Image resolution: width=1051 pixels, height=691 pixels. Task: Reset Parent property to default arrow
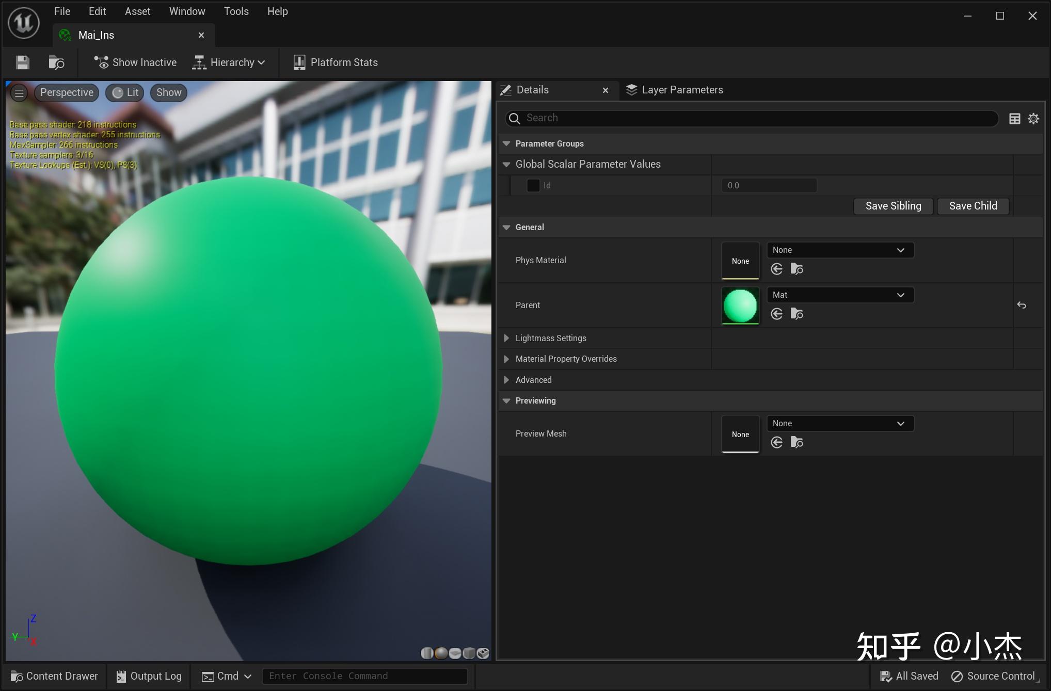tap(1021, 306)
